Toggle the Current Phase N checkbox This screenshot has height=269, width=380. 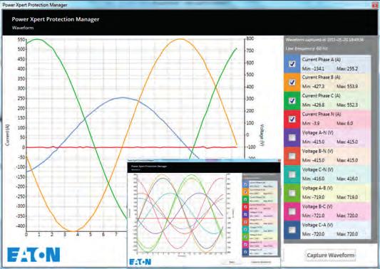(x=292, y=119)
